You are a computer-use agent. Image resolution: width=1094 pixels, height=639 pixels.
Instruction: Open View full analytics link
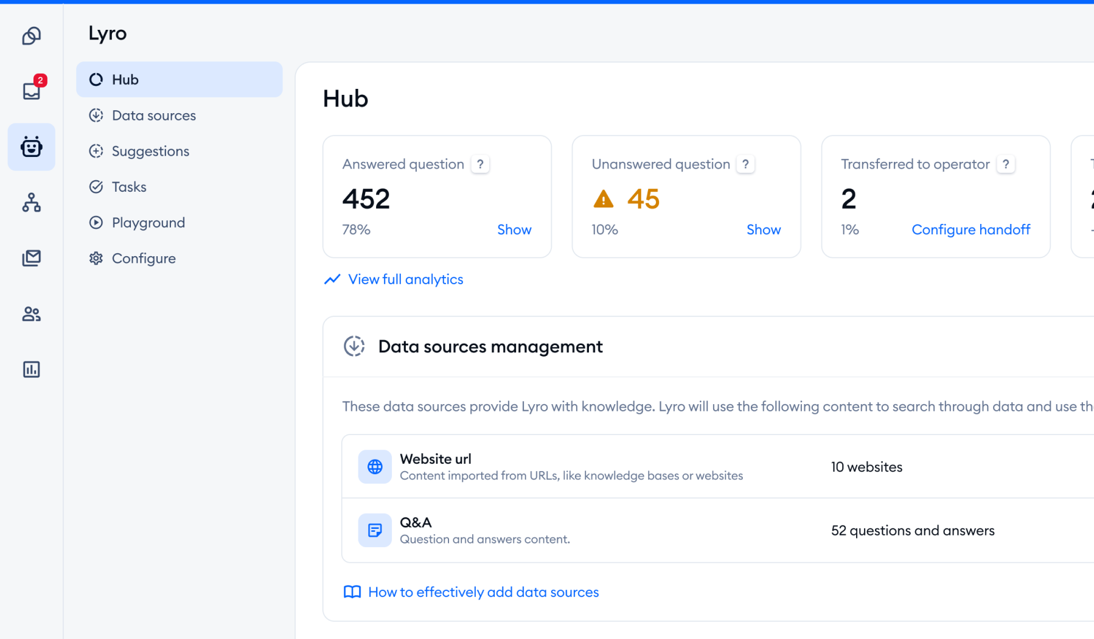pos(405,279)
